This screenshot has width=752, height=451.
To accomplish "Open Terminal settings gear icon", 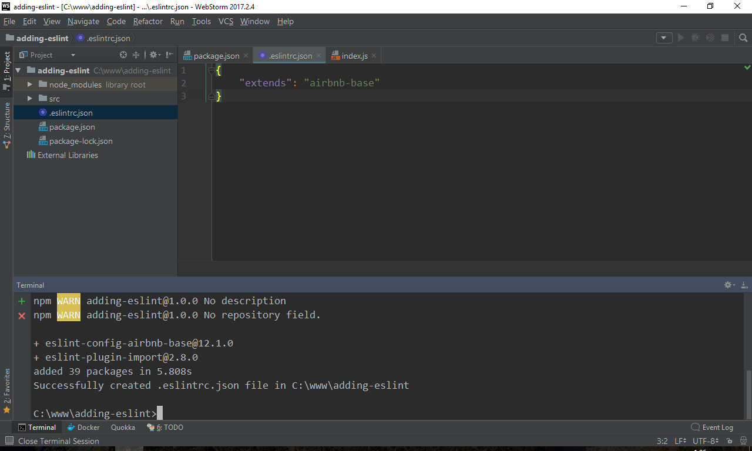I will point(728,285).
